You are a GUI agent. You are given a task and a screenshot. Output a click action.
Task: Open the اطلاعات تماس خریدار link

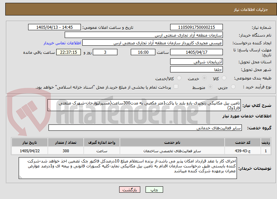pyautogui.click(x=62, y=43)
